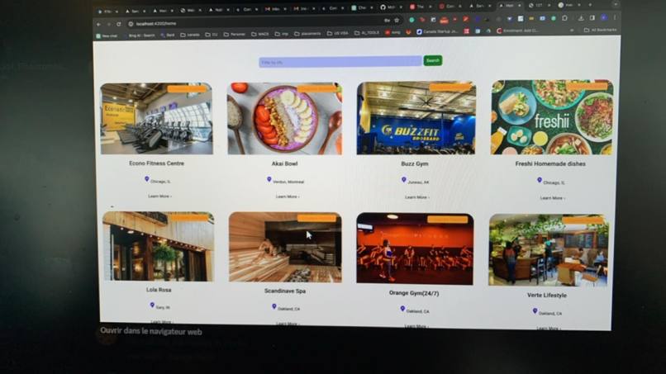
Task: Click the location pin under Verte Lifestyle
Action: click(x=535, y=311)
